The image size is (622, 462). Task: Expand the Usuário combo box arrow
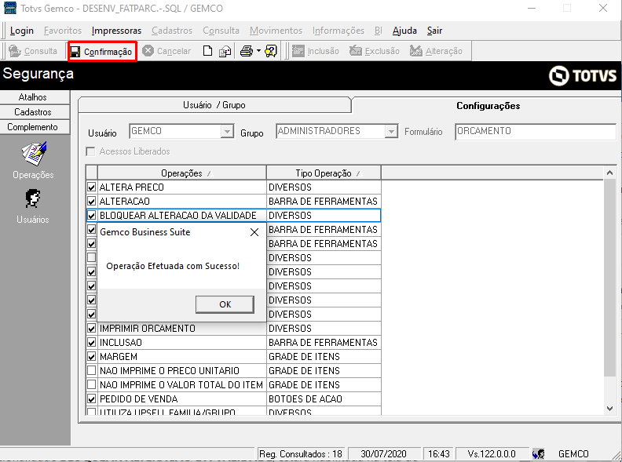[227, 131]
